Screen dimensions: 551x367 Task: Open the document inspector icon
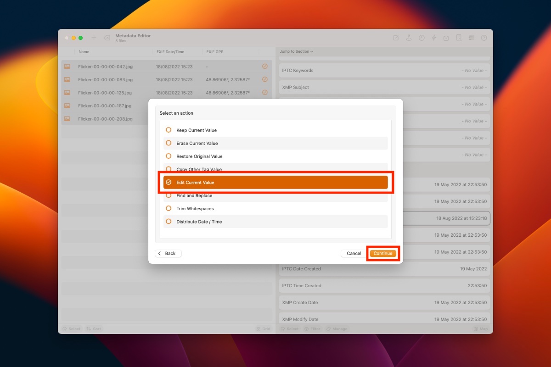pyautogui.click(x=459, y=38)
